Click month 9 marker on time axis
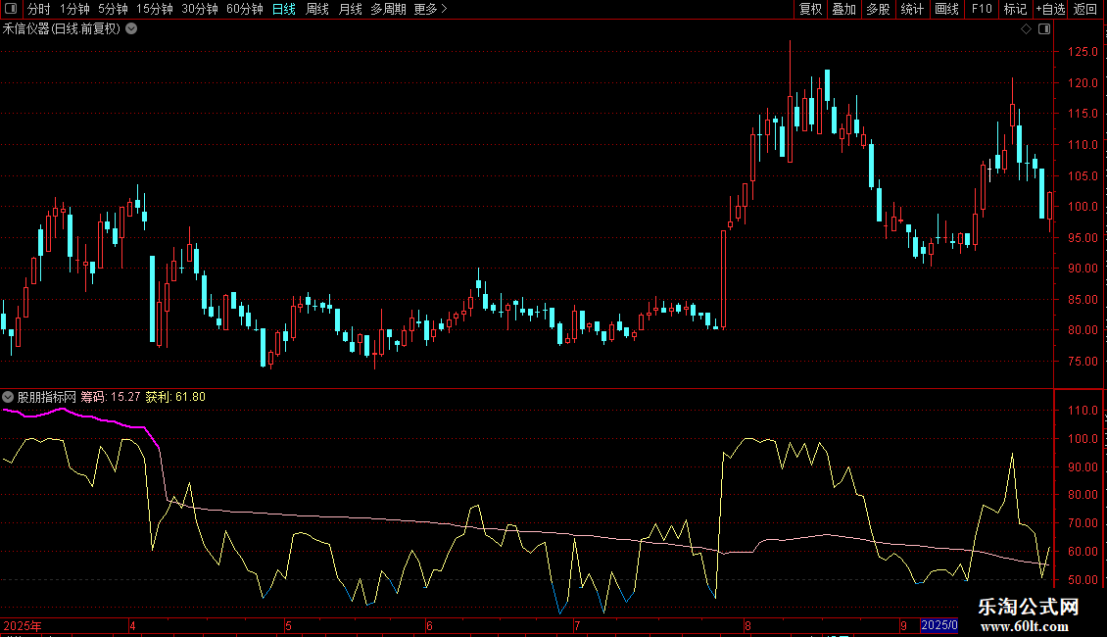 903,625
